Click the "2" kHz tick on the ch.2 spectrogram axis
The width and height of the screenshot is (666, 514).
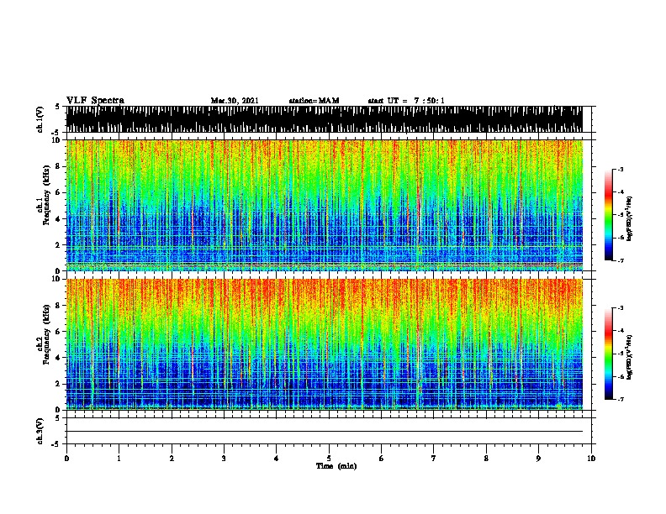tap(58, 384)
